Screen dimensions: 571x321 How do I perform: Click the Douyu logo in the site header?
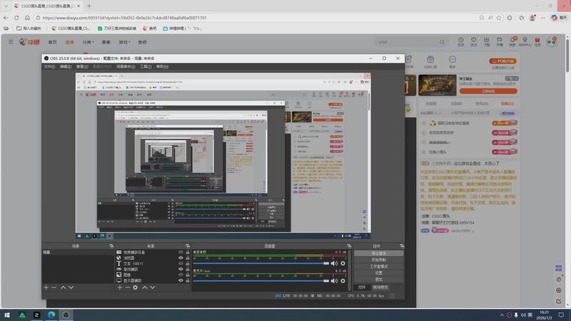(x=29, y=42)
